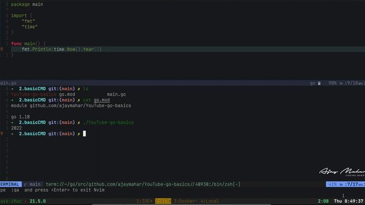Click the "time" import string

30,27
